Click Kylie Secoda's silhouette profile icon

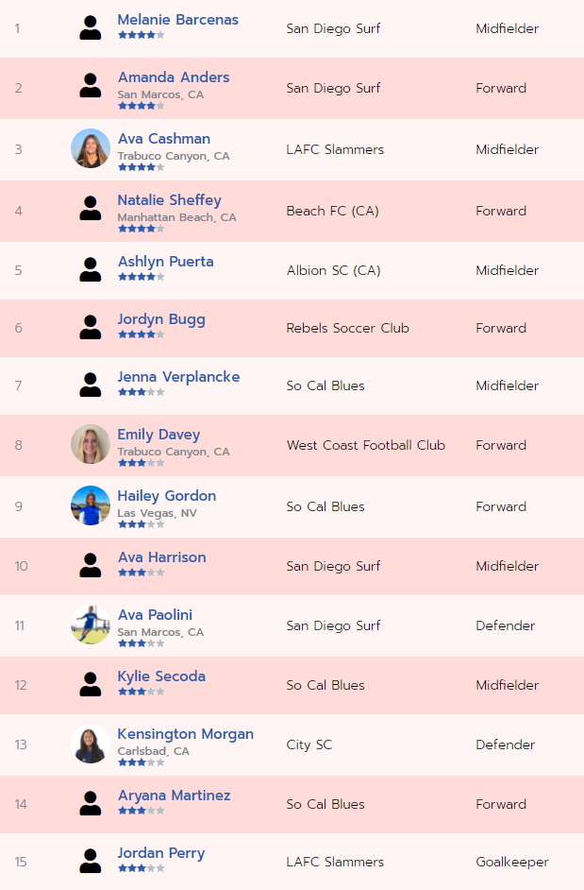coord(91,684)
